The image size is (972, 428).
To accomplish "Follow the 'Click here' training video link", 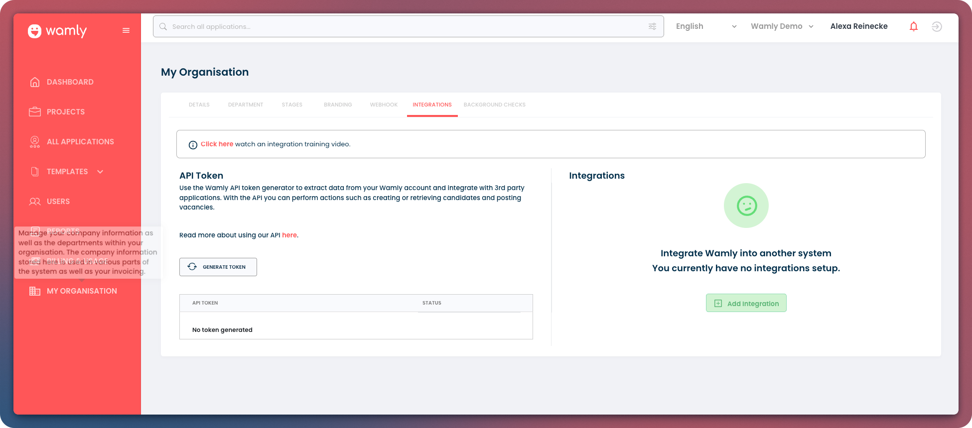I will [x=217, y=144].
